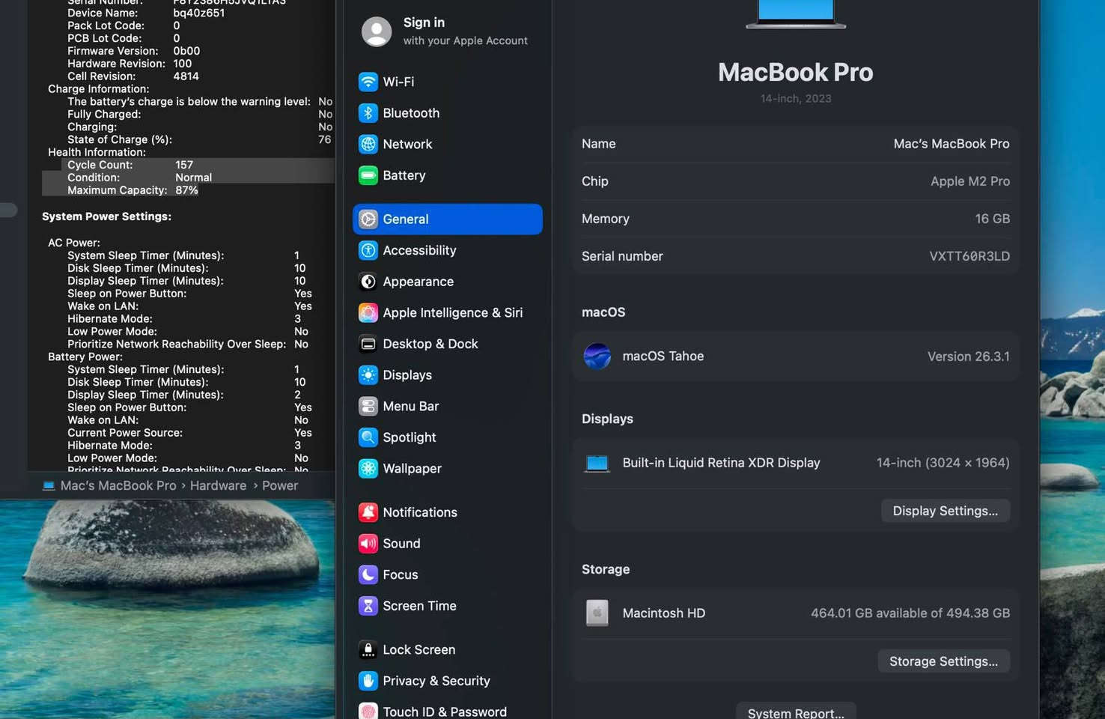This screenshot has height=719, width=1105.
Task: Click Version 26.3.1 text
Action: tap(968, 357)
